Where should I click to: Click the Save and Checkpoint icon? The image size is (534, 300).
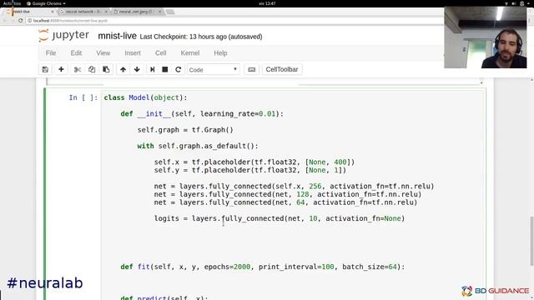click(45, 69)
